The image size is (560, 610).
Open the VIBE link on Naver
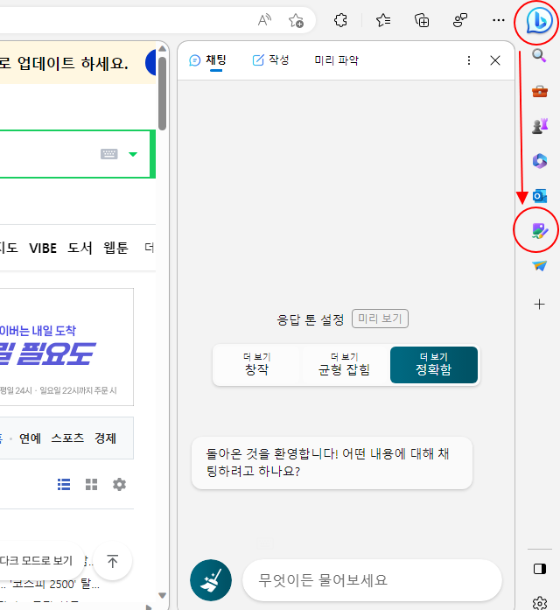point(43,248)
